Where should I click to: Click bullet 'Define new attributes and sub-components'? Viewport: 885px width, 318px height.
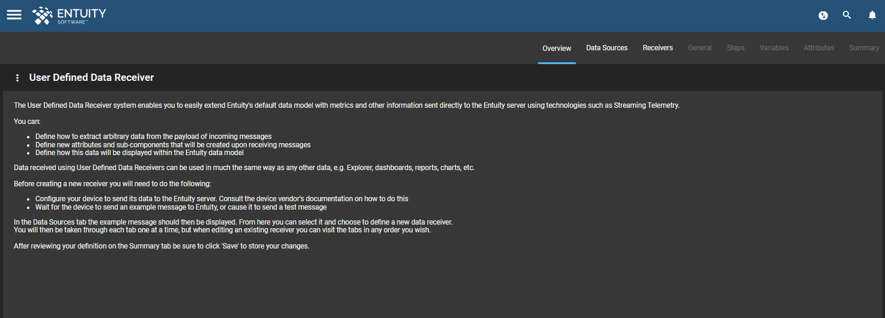pos(173,144)
